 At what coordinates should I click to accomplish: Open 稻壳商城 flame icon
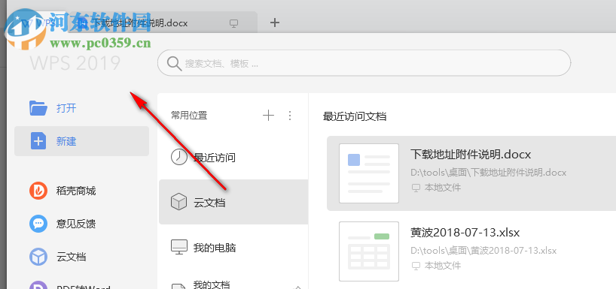click(x=38, y=191)
